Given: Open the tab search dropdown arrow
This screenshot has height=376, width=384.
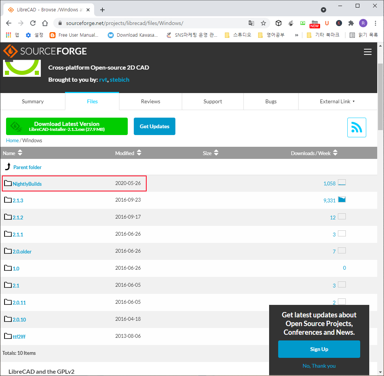Looking at the screenshot, I should (x=324, y=10).
